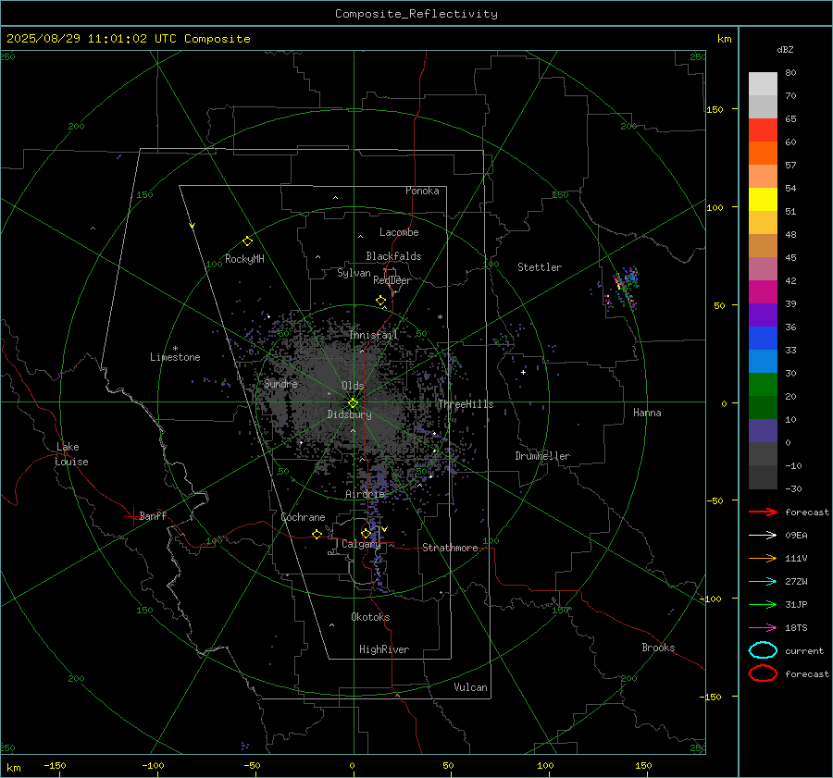The height and width of the screenshot is (778, 833).
Task: Click the 39 dBZ magenta color swatch
Action: [763, 292]
